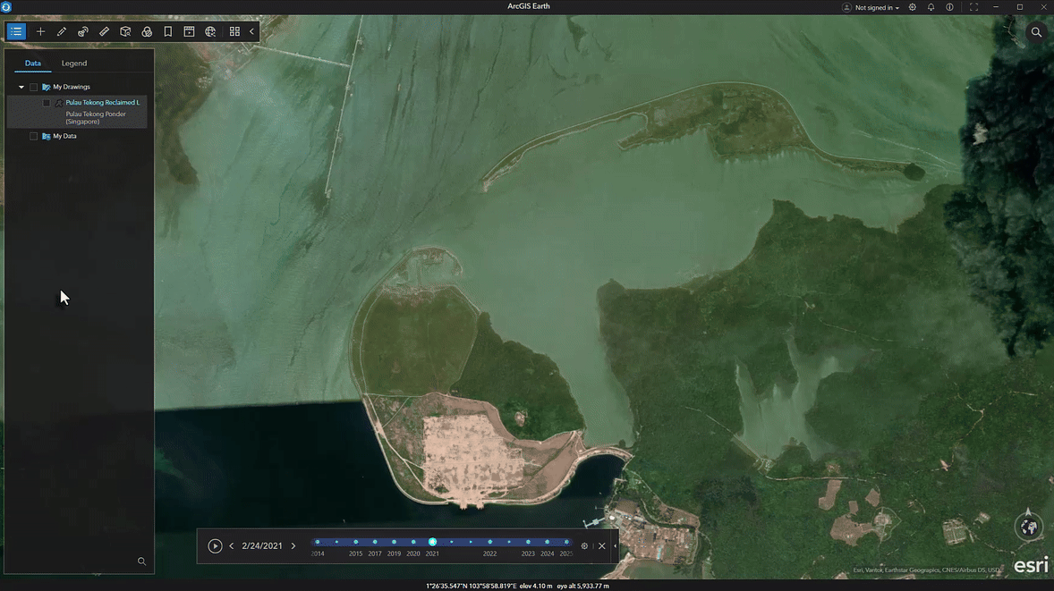Collapse the timeline with the small side arrow

point(615,546)
